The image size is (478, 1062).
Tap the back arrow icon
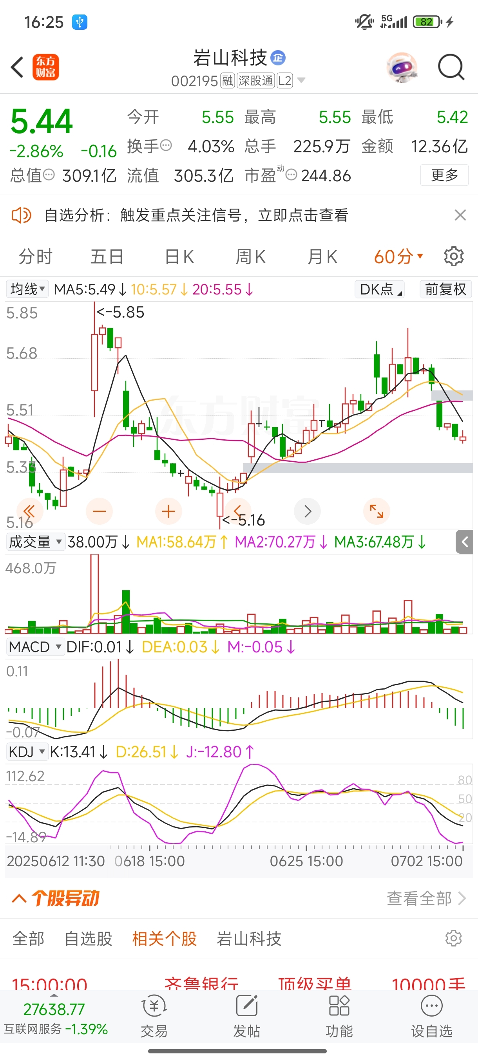(x=17, y=67)
